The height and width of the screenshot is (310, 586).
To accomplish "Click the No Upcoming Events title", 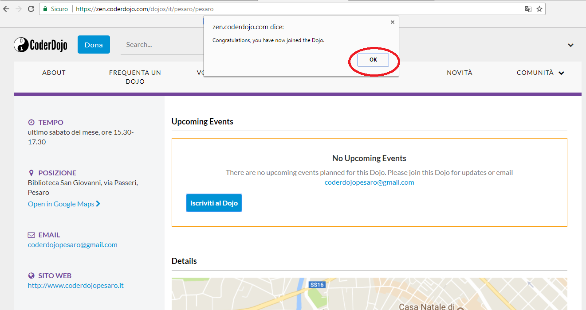I will click(369, 159).
